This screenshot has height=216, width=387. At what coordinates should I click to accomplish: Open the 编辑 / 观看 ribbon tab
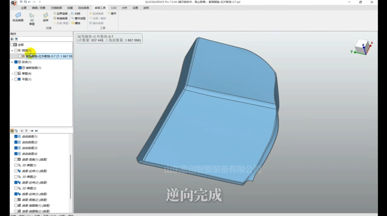tap(39, 8)
